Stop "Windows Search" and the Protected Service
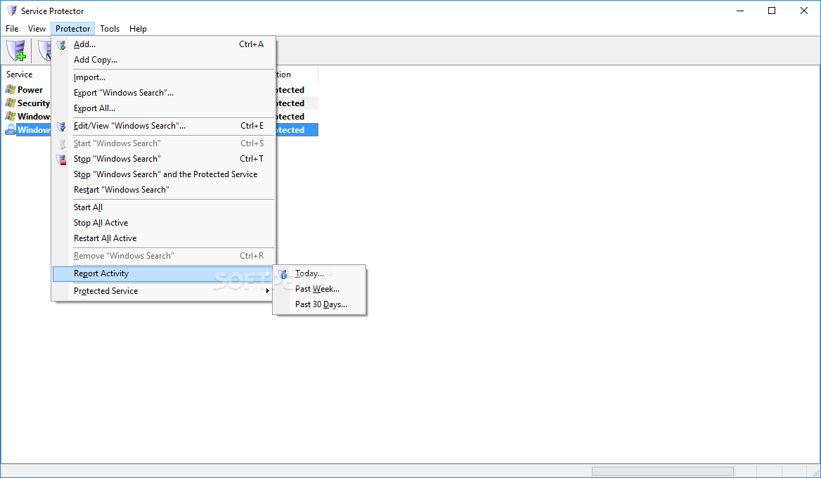Viewport: 821px width, 478px height. [164, 174]
